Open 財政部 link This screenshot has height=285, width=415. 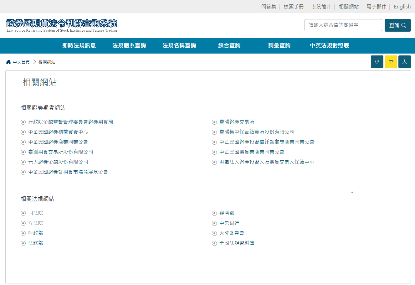pyautogui.click(x=36, y=233)
